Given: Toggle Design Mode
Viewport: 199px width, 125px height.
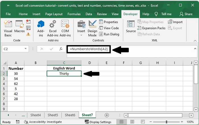Looking at the screenshot, I should pos(92,28).
